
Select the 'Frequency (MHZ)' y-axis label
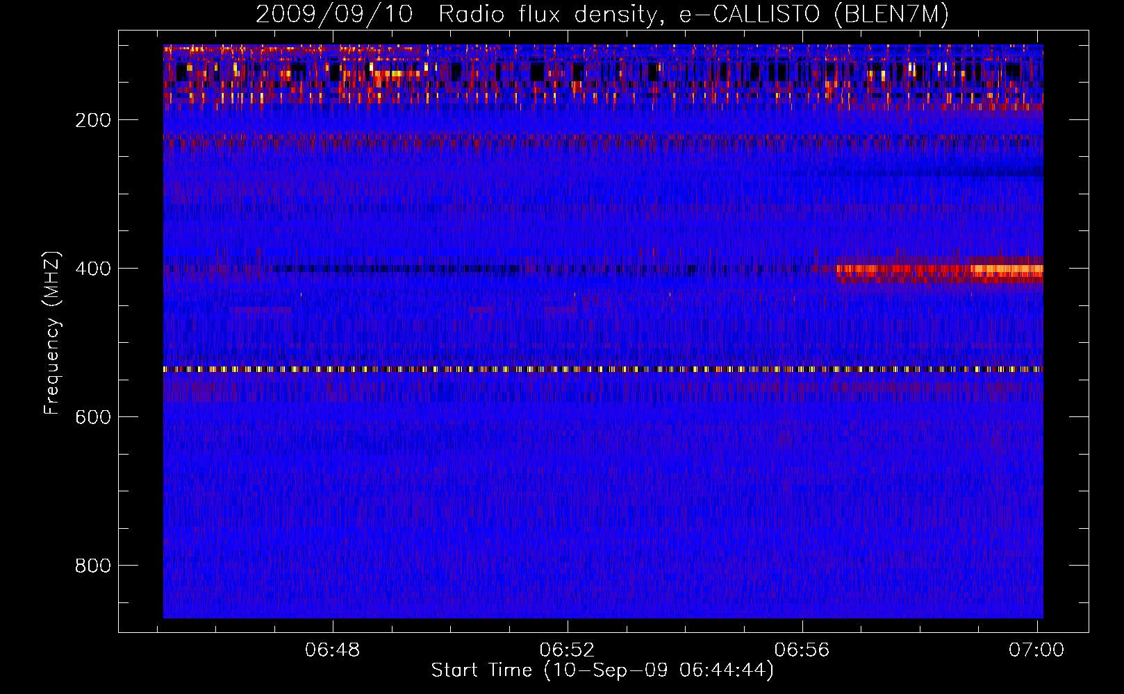point(52,333)
